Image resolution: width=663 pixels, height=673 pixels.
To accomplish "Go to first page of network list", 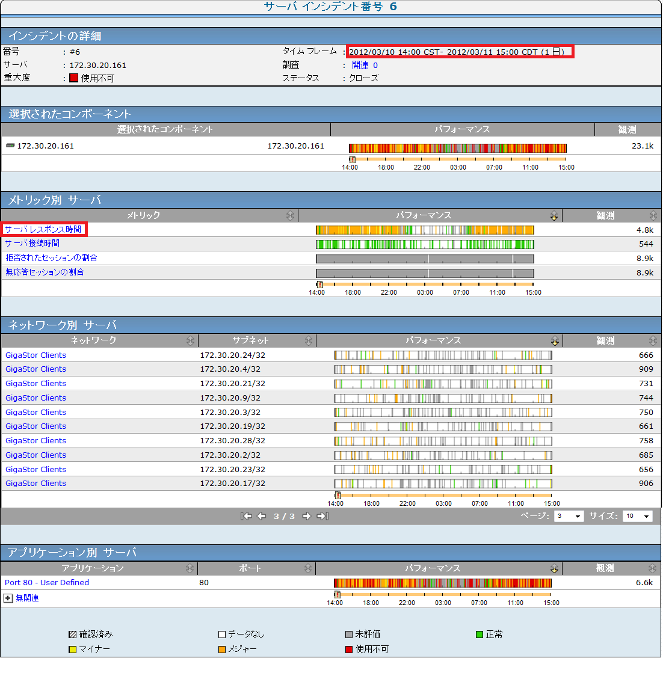I will point(245,517).
